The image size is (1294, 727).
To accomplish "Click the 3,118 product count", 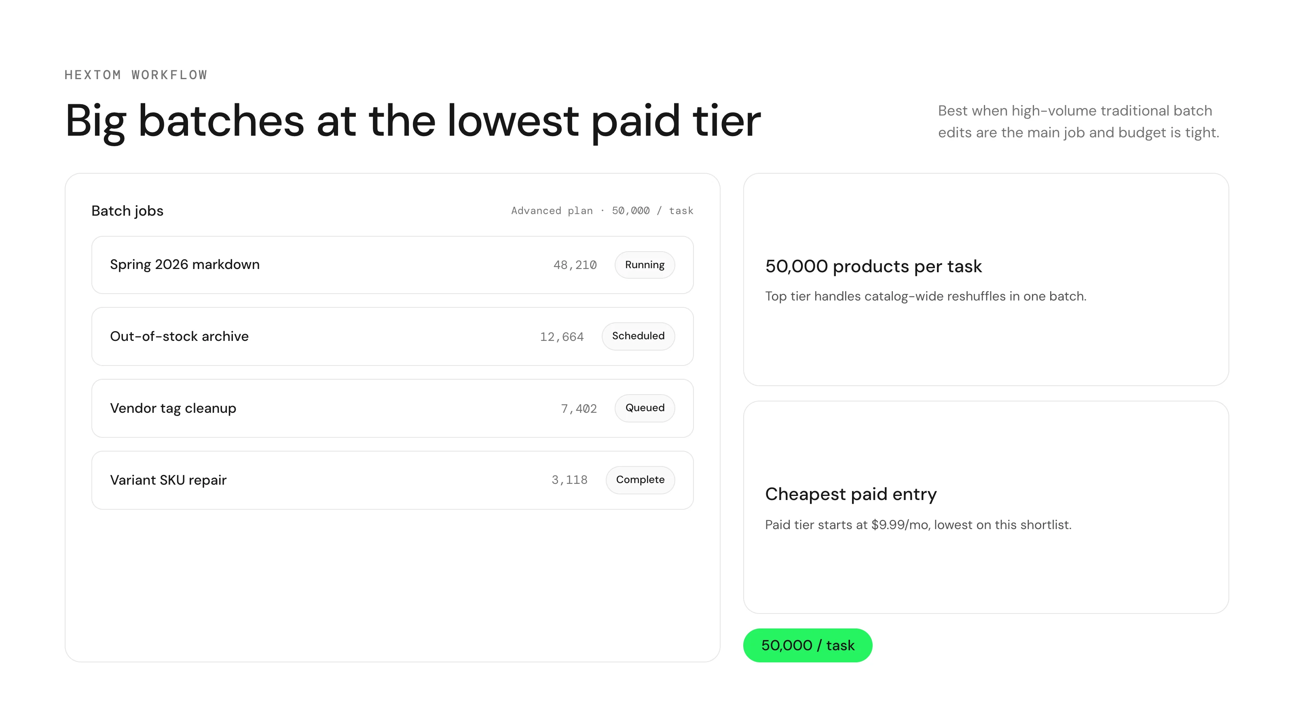I will coord(569,480).
